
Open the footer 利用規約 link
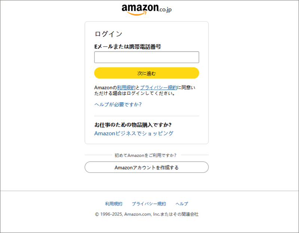click(x=114, y=204)
